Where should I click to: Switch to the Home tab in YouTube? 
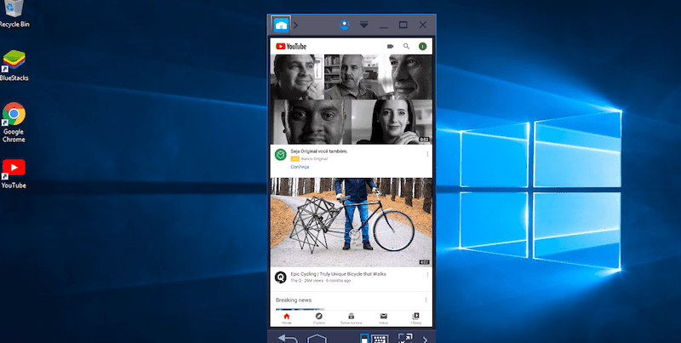click(286, 318)
